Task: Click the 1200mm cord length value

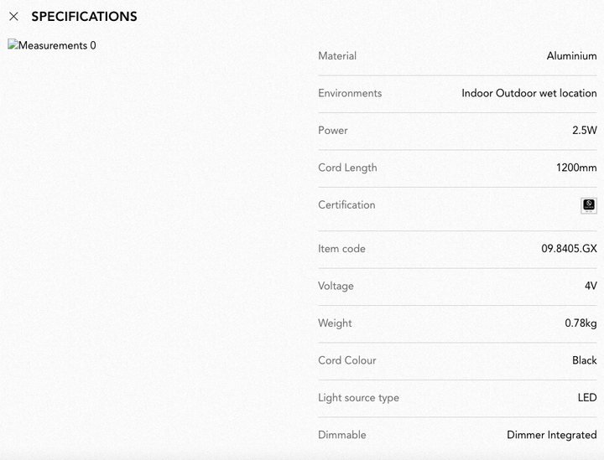Action: tap(576, 168)
